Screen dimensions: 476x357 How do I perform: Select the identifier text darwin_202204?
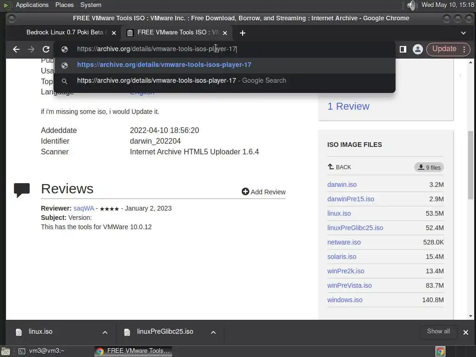click(155, 141)
